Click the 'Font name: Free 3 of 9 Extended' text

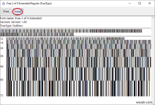(21, 18)
